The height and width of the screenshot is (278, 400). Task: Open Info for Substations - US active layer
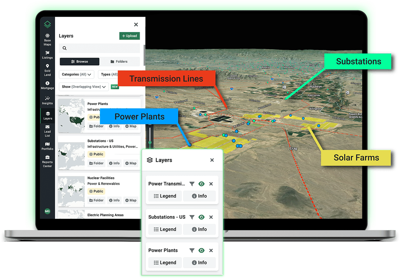coord(199,229)
